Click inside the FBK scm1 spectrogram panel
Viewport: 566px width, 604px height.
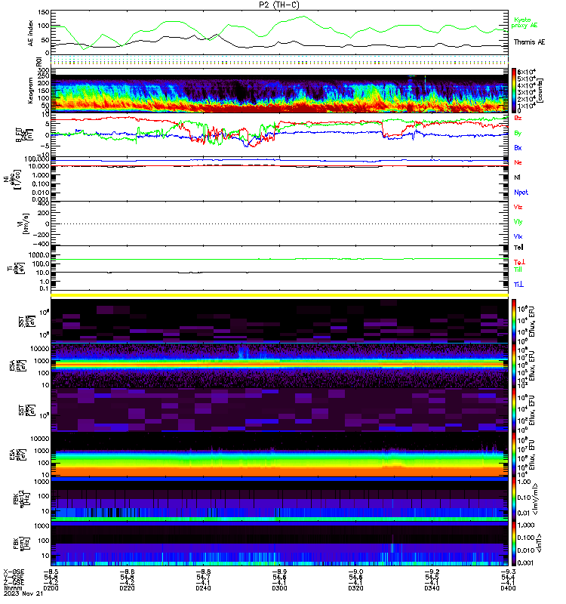tap(279, 544)
